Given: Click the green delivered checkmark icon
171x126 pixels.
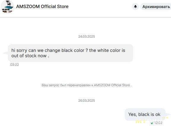Looking at the screenshot, I should pos(152,123).
